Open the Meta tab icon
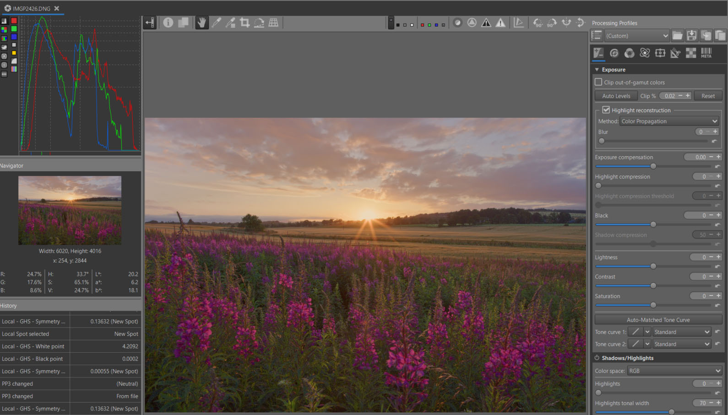 pos(706,53)
